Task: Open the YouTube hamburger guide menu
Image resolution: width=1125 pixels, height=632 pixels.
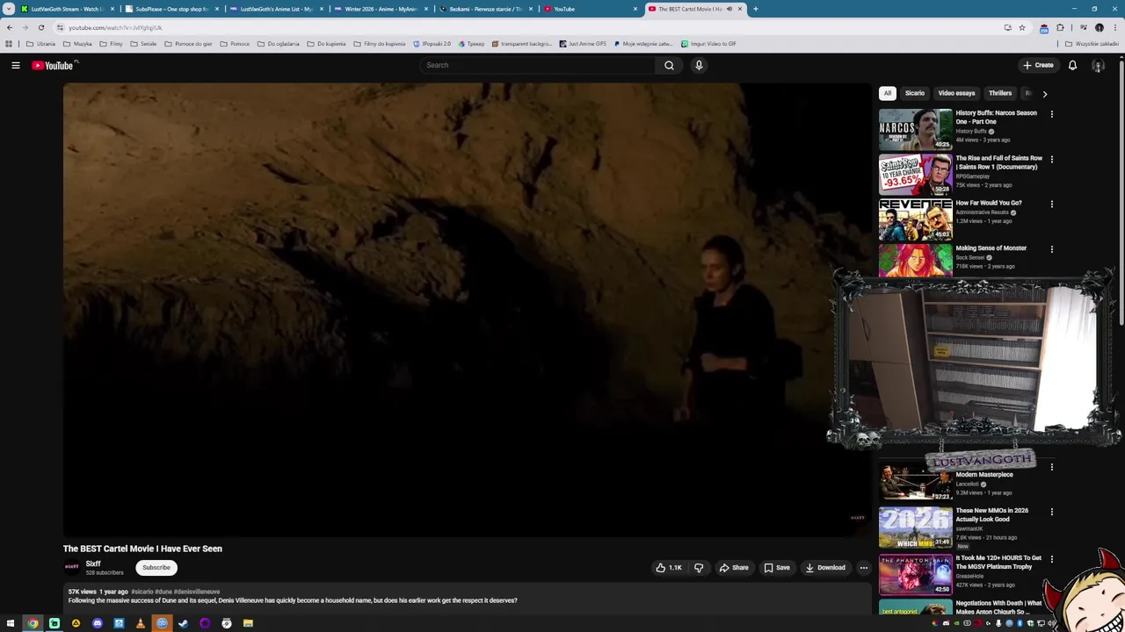Action: point(15,65)
